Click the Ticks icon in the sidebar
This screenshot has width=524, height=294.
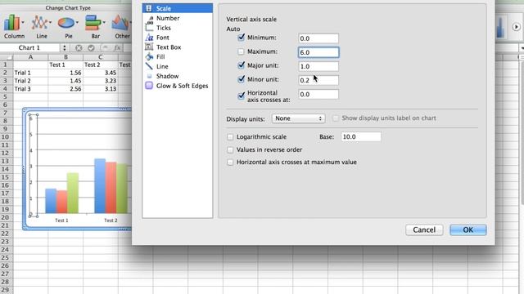tap(149, 28)
